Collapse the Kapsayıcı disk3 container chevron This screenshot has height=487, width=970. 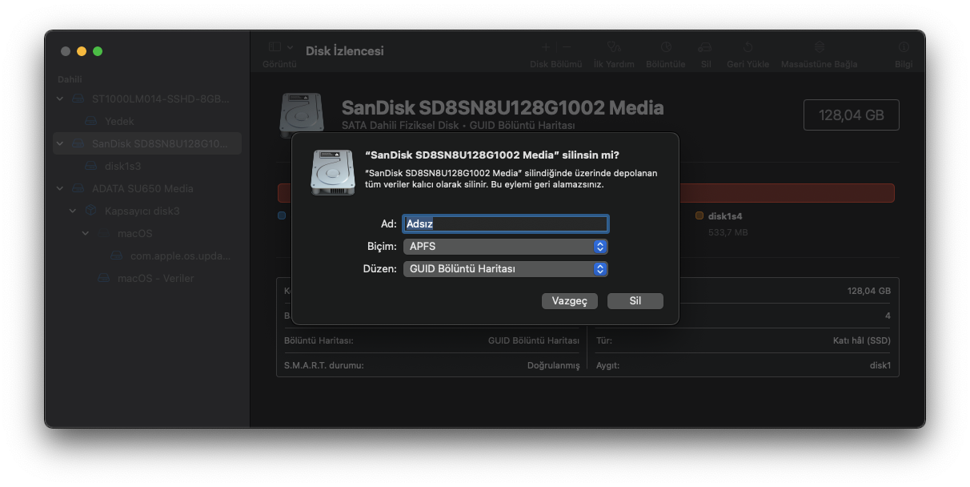point(73,211)
